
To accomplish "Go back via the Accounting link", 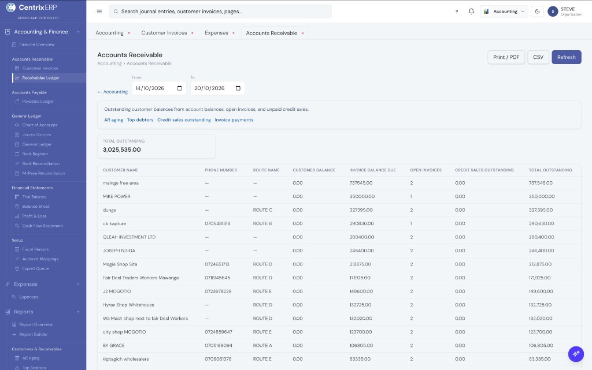I will coord(113,92).
